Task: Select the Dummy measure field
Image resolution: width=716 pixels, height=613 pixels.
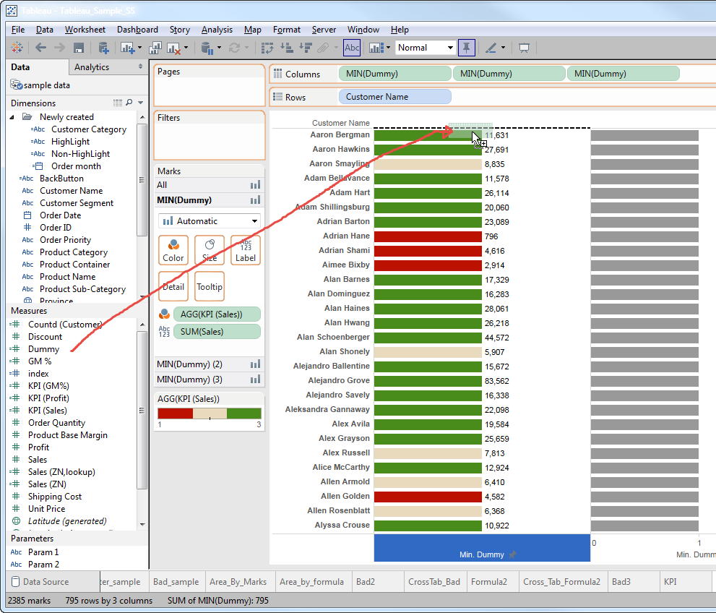Action: point(43,349)
